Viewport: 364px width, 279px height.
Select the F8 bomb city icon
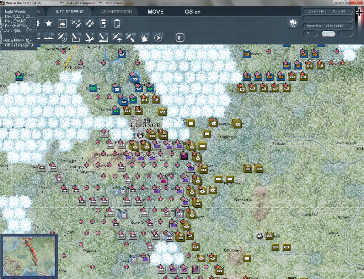[103, 38]
